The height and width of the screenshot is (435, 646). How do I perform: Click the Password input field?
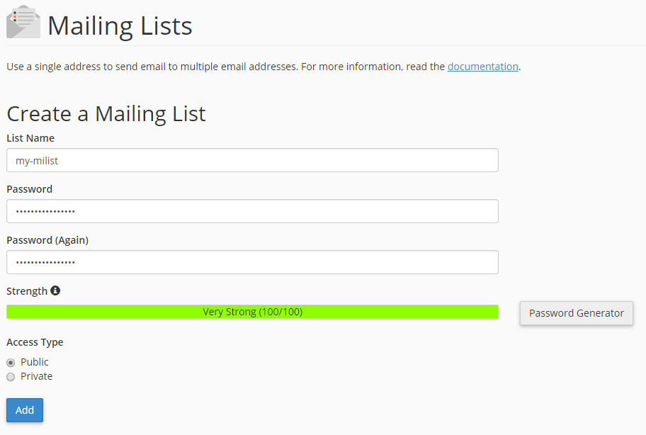[x=251, y=211]
